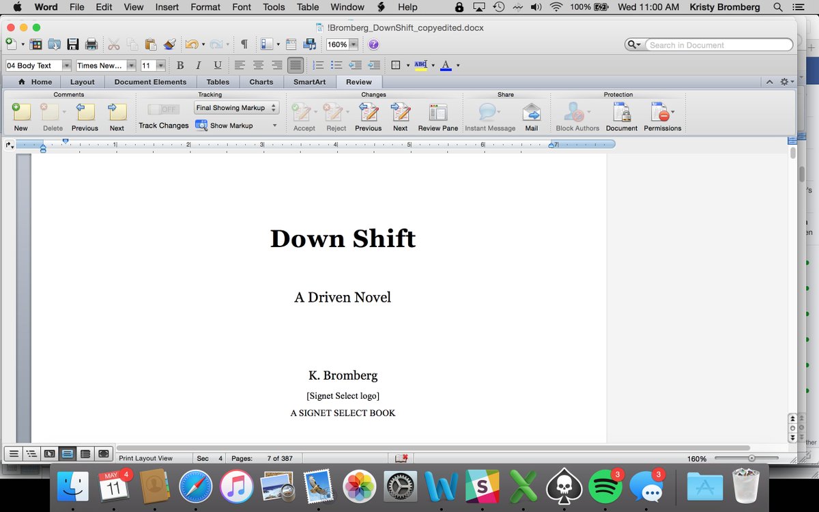This screenshot has width=819, height=512.
Task: Toggle justified text alignment
Action: [x=296, y=66]
